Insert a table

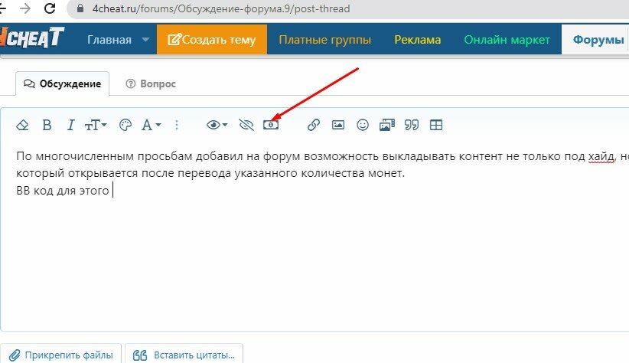point(436,126)
